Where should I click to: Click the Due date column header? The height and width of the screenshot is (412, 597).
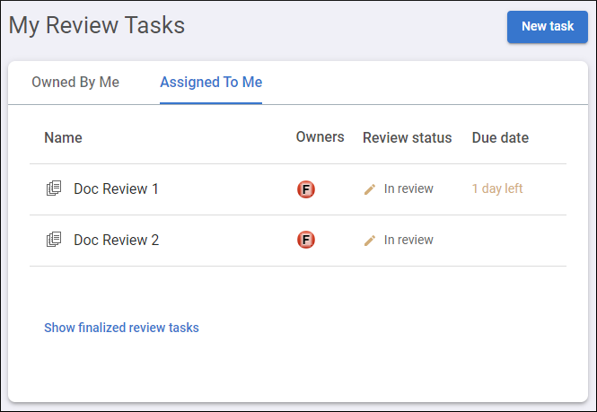click(500, 137)
